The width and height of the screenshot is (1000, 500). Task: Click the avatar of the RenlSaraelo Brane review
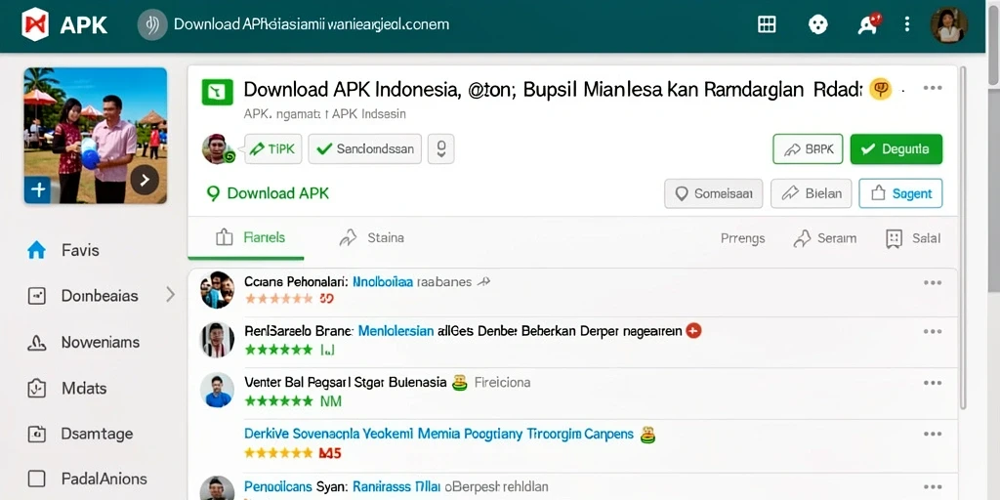(217, 339)
